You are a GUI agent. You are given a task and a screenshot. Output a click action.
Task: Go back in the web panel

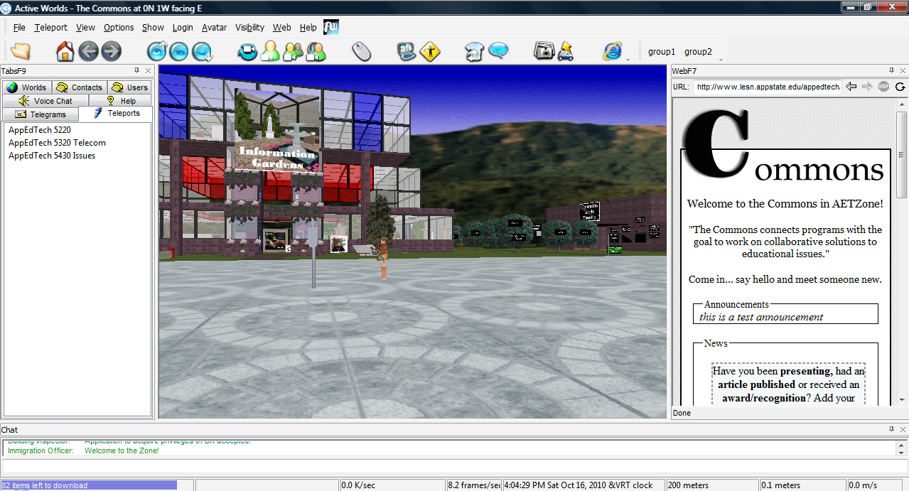pyautogui.click(x=851, y=87)
